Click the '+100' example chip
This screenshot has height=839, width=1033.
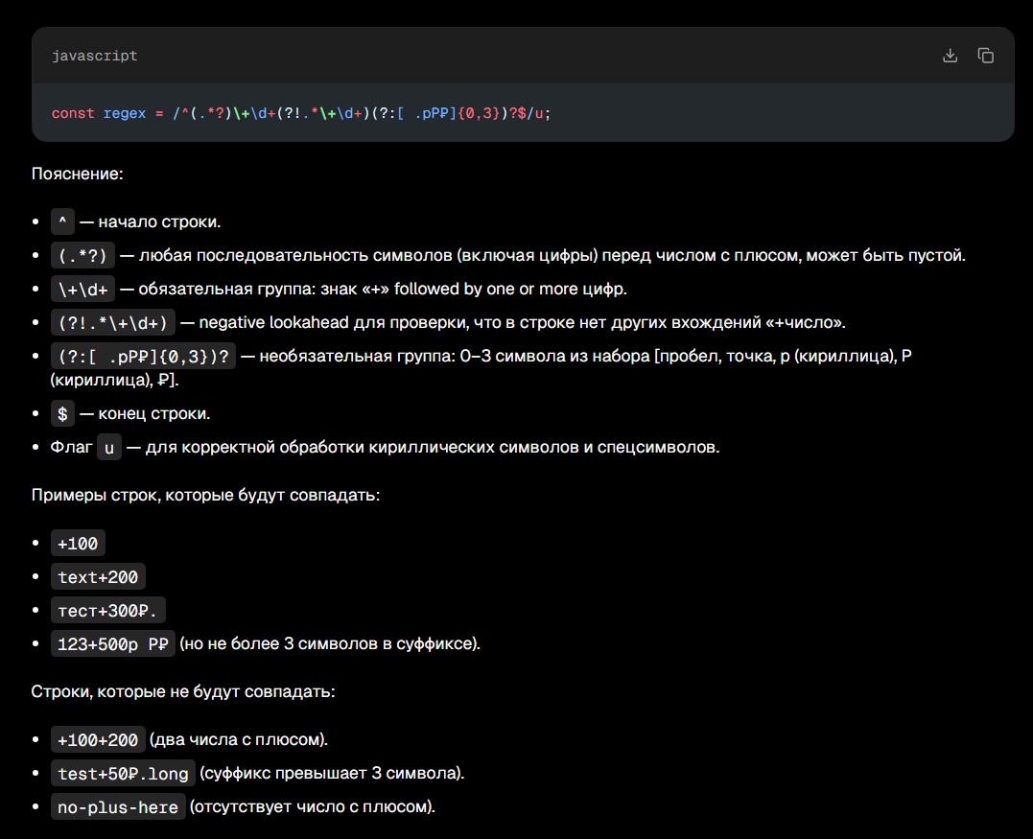click(78, 544)
